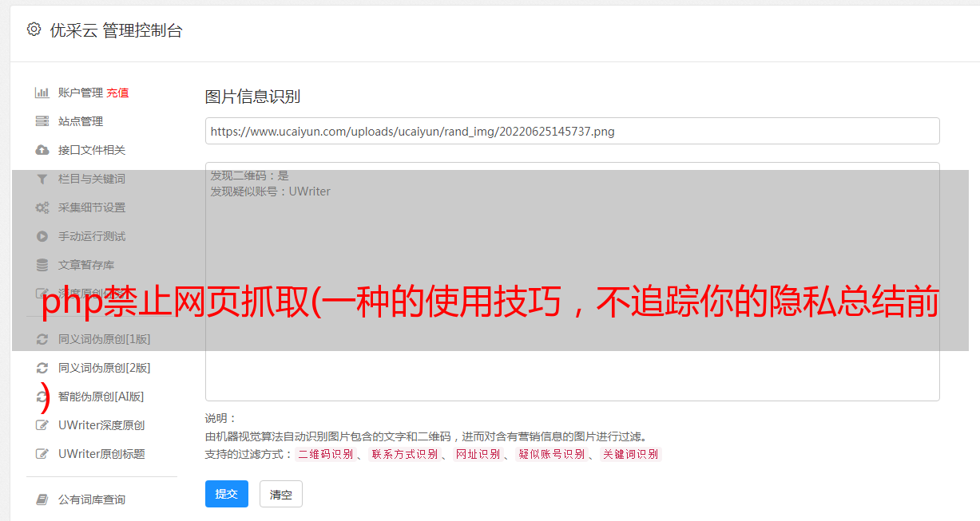This screenshot has height=521, width=980.
Task: Click the database icon for 文章暂存库
Action: coord(42,265)
